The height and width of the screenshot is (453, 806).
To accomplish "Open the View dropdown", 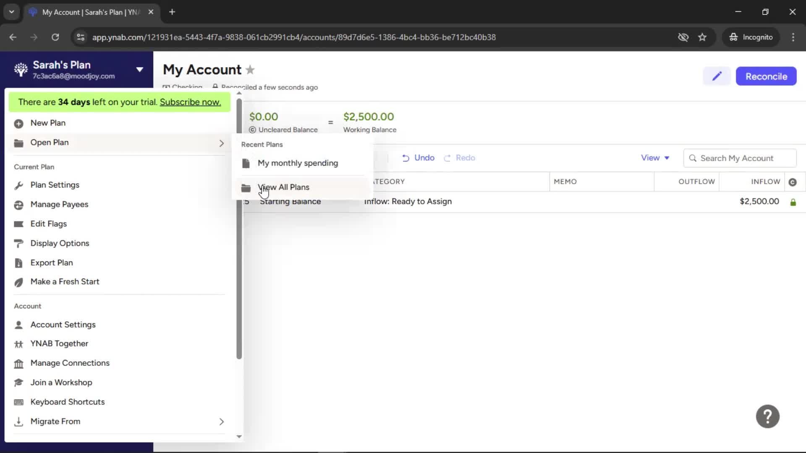I will pos(655,158).
